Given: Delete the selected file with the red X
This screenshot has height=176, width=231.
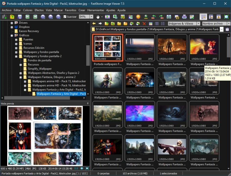Looking at the screenshot, I should click(144, 23).
